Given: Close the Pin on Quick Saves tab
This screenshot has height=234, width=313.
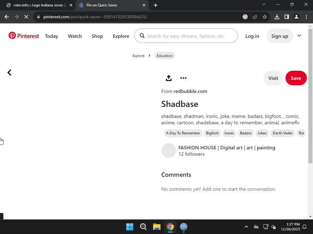Looking at the screenshot, I should pyautogui.click(x=144, y=5).
